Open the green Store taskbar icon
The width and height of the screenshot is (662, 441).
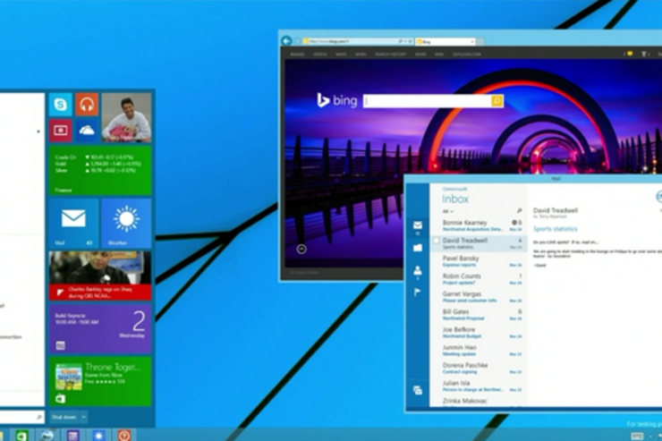pos(21,435)
